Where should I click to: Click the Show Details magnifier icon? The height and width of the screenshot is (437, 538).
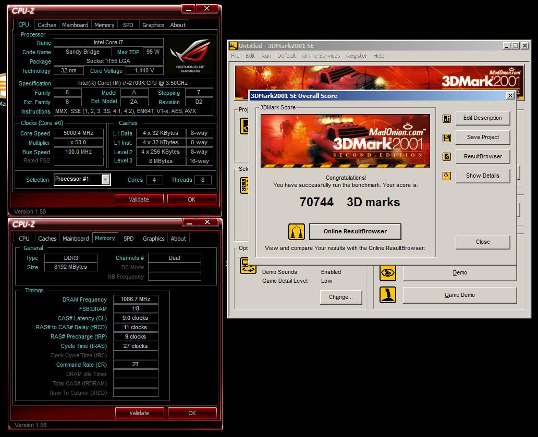446,176
